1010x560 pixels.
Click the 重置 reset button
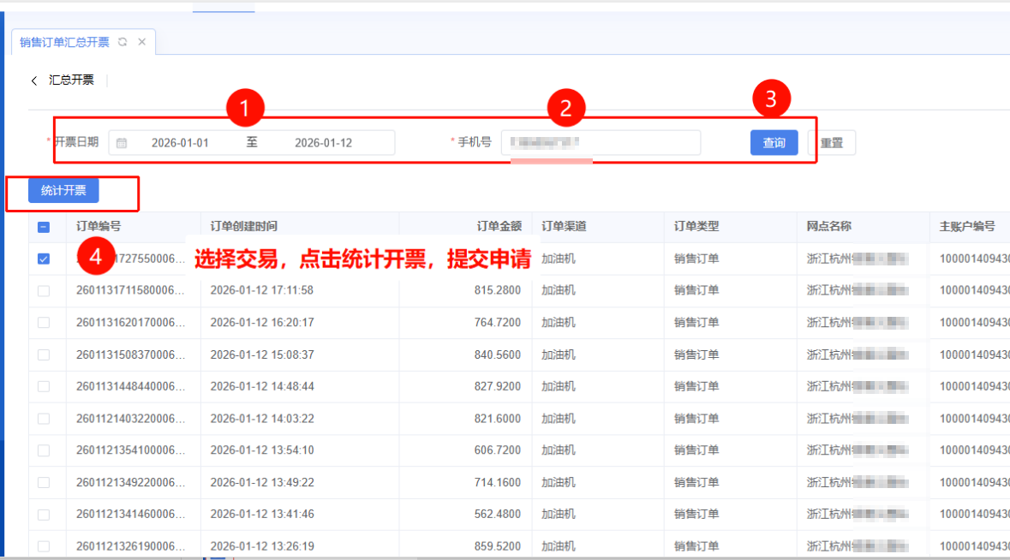pyautogui.click(x=831, y=143)
